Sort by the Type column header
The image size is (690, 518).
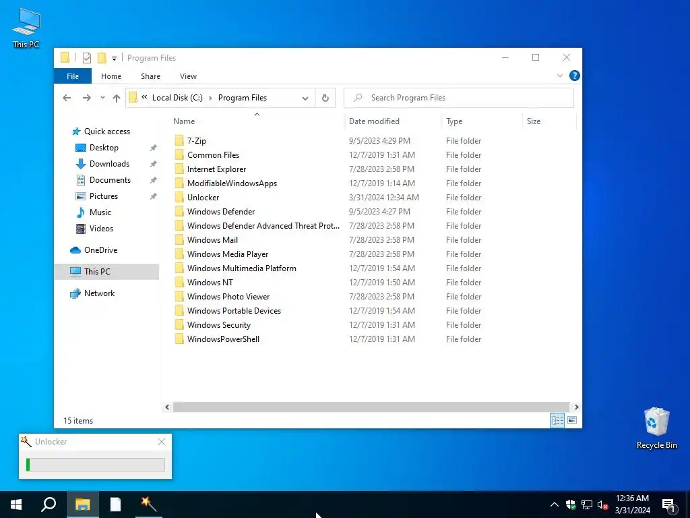click(454, 121)
